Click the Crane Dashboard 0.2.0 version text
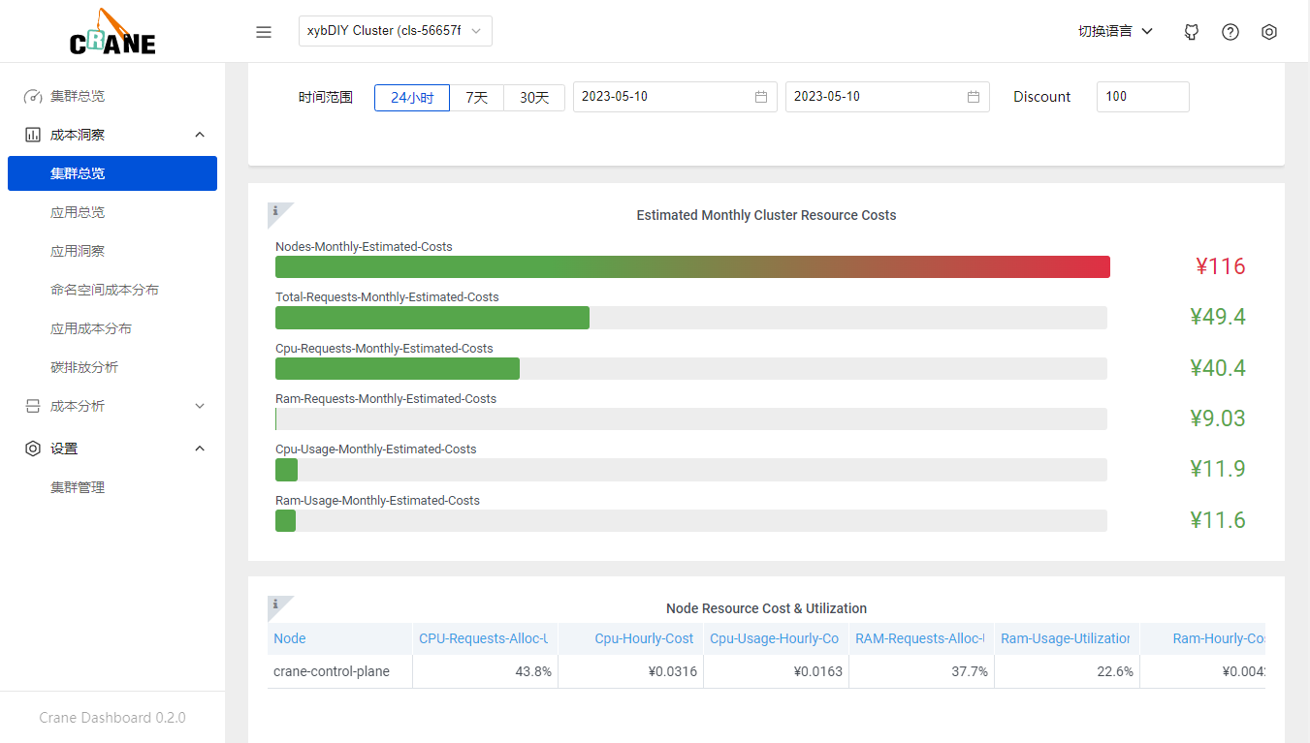This screenshot has height=743, width=1310. tap(112, 718)
